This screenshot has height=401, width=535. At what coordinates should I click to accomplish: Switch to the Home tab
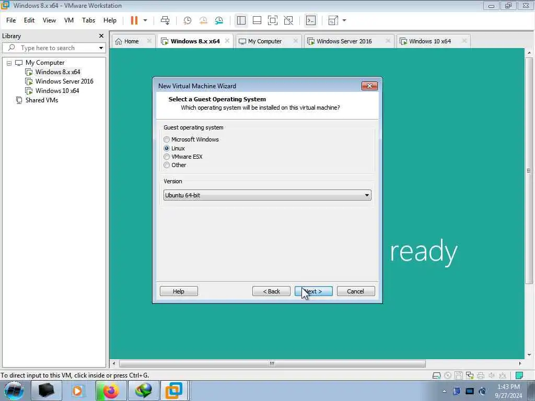point(131,41)
